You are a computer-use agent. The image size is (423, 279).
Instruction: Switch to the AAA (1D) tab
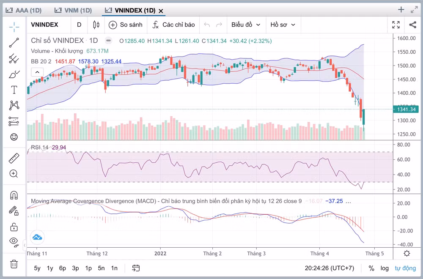(x=24, y=11)
